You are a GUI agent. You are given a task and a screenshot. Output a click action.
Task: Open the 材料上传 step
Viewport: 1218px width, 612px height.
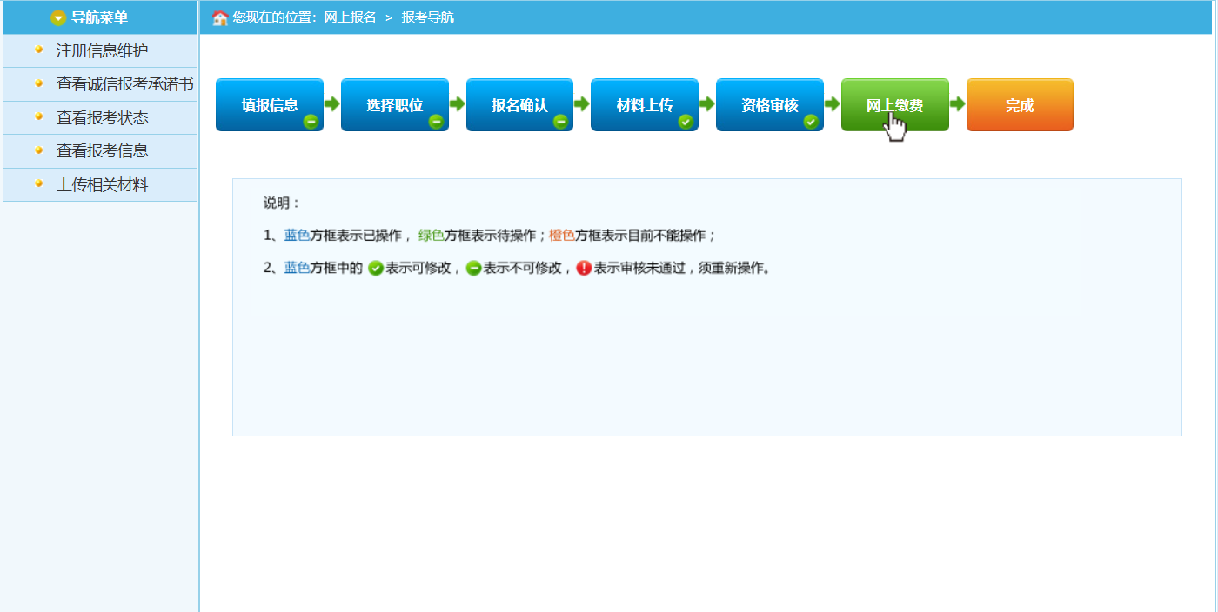click(x=644, y=105)
